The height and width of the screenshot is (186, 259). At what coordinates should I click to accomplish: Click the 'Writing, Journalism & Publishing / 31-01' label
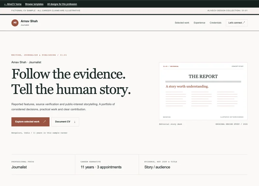pyautogui.click(x=39, y=55)
